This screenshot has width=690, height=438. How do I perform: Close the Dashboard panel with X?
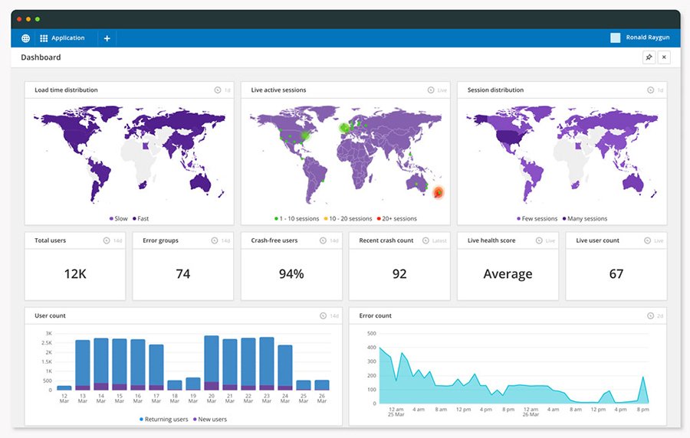tap(664, 57)
